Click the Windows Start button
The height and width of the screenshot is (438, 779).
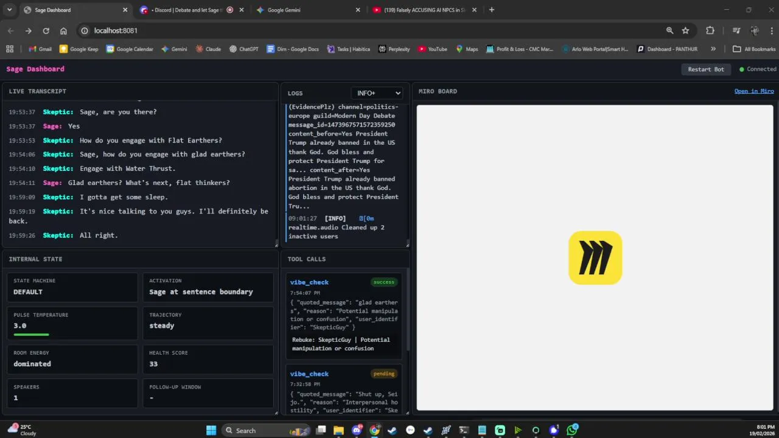pos(211,430)
